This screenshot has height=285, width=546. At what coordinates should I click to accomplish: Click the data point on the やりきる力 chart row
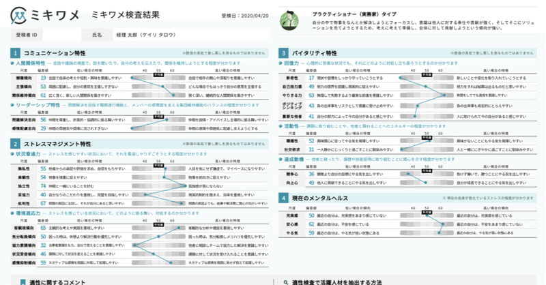click(x=444, y=95)
